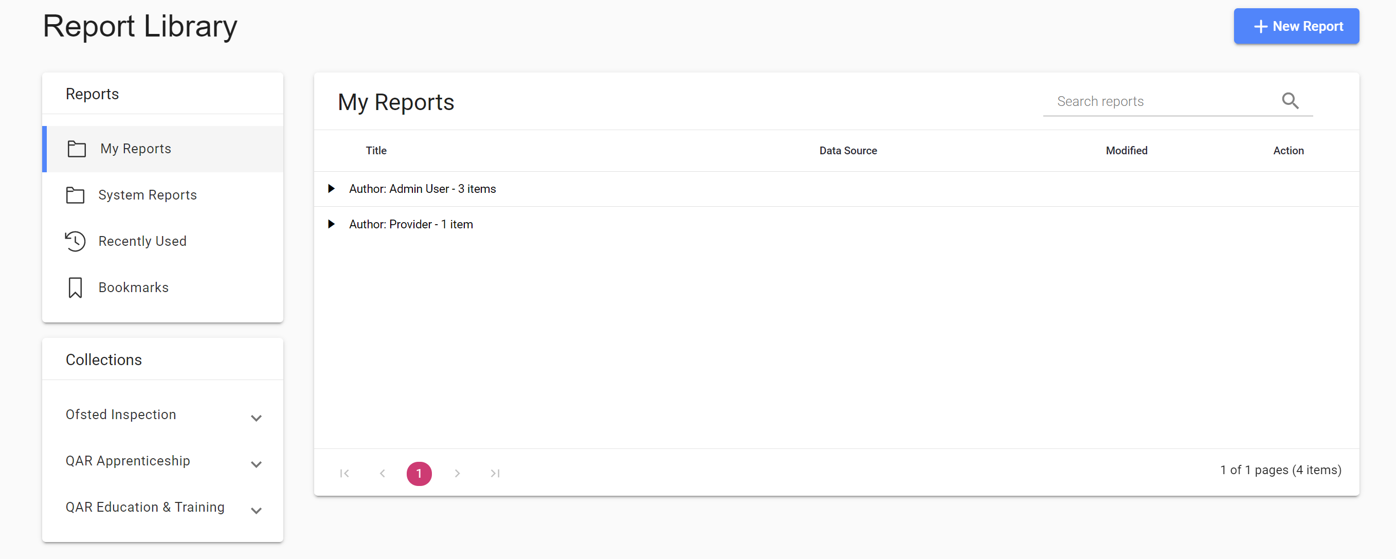1396x559 pixels.
Task: Click the Bookmarks ribbon icon
Action: click(x=75, y=287)
